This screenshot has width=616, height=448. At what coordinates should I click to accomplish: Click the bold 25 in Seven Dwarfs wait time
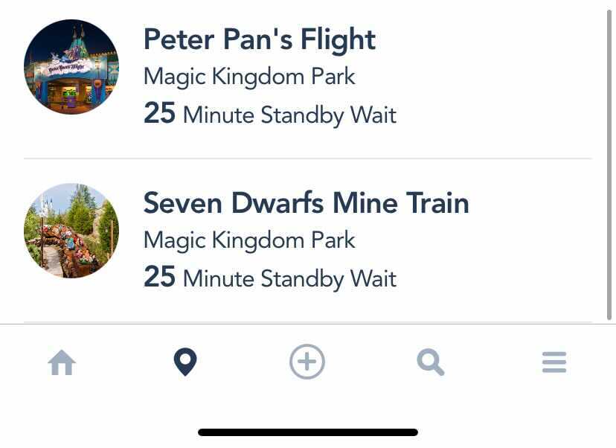(159, 278)
